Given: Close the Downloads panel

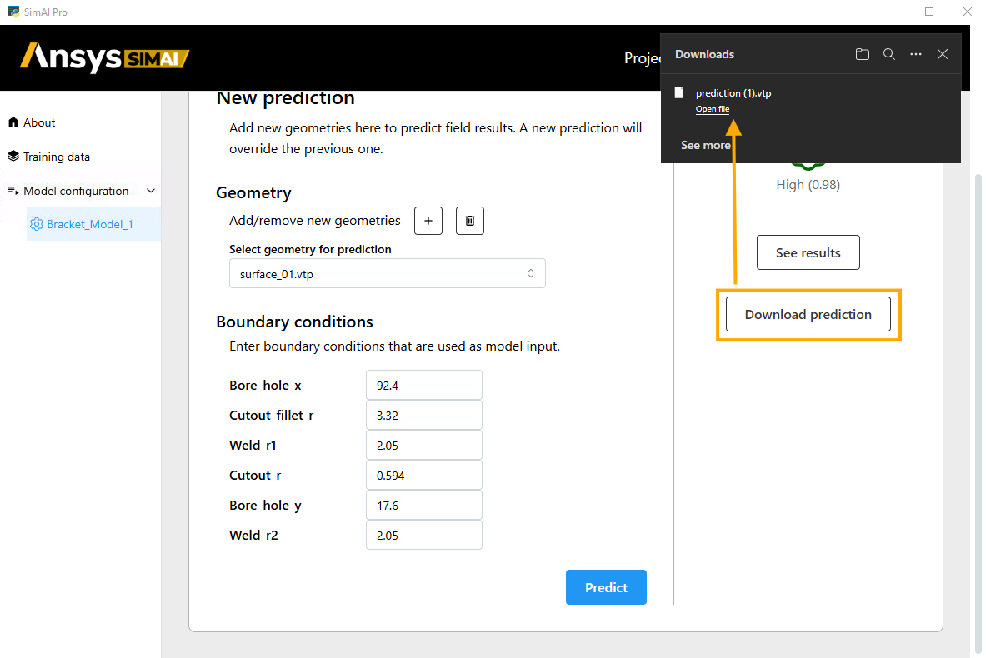Looking at the screenshot, I should (943, 54).
